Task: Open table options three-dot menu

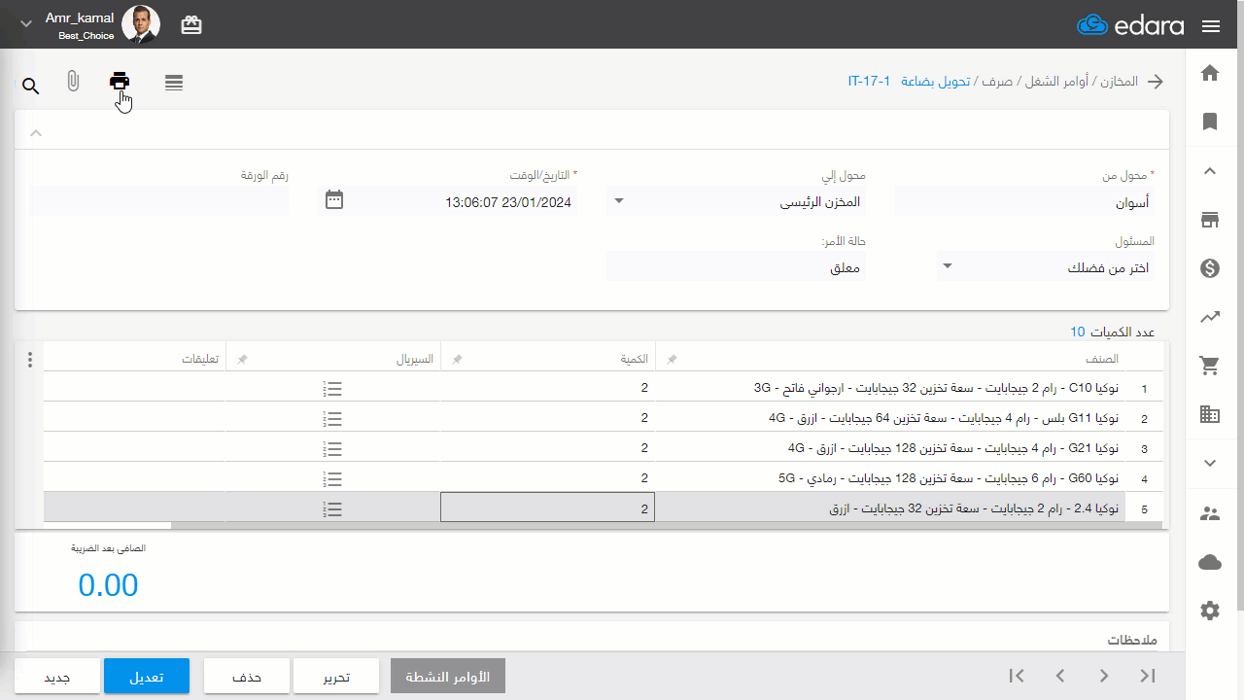Action: [x=30, y=360]
